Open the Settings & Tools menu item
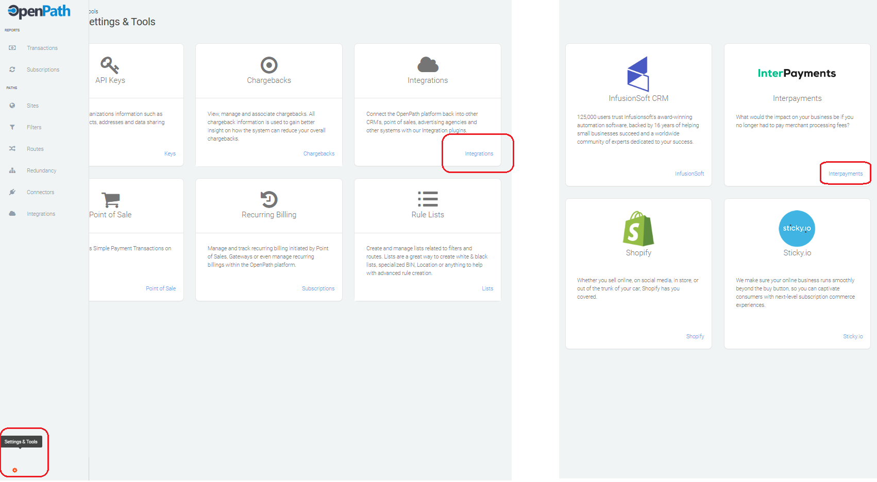Screen dimensions: 877x482 (21, 441)
